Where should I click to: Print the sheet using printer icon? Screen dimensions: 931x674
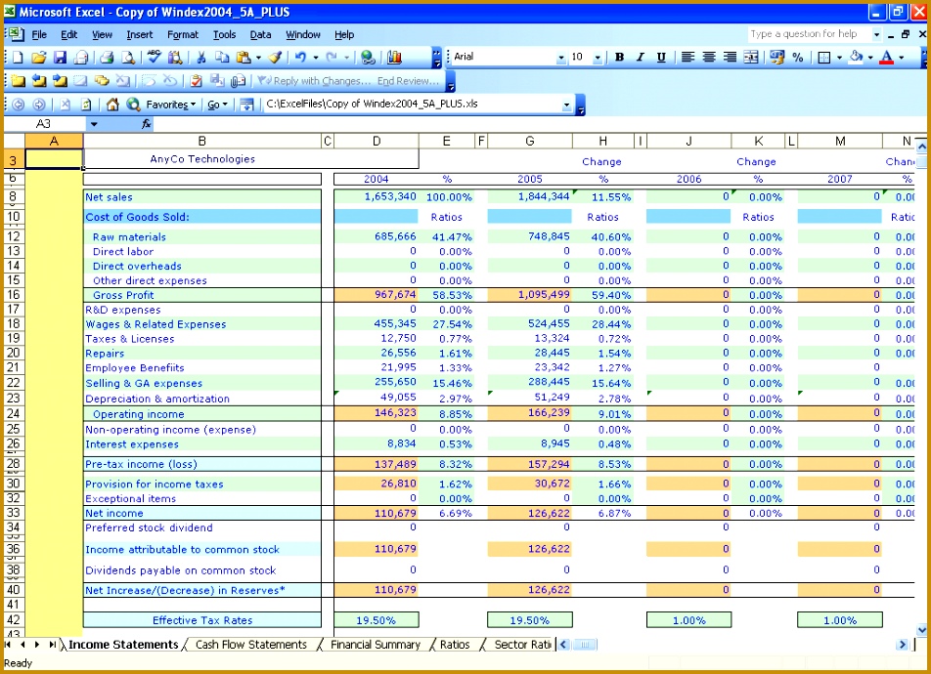coord(107,58)
